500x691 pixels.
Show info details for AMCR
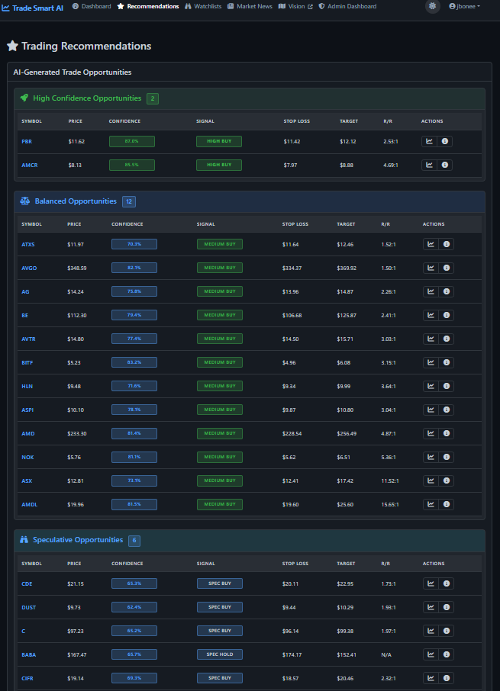[445, 165]
